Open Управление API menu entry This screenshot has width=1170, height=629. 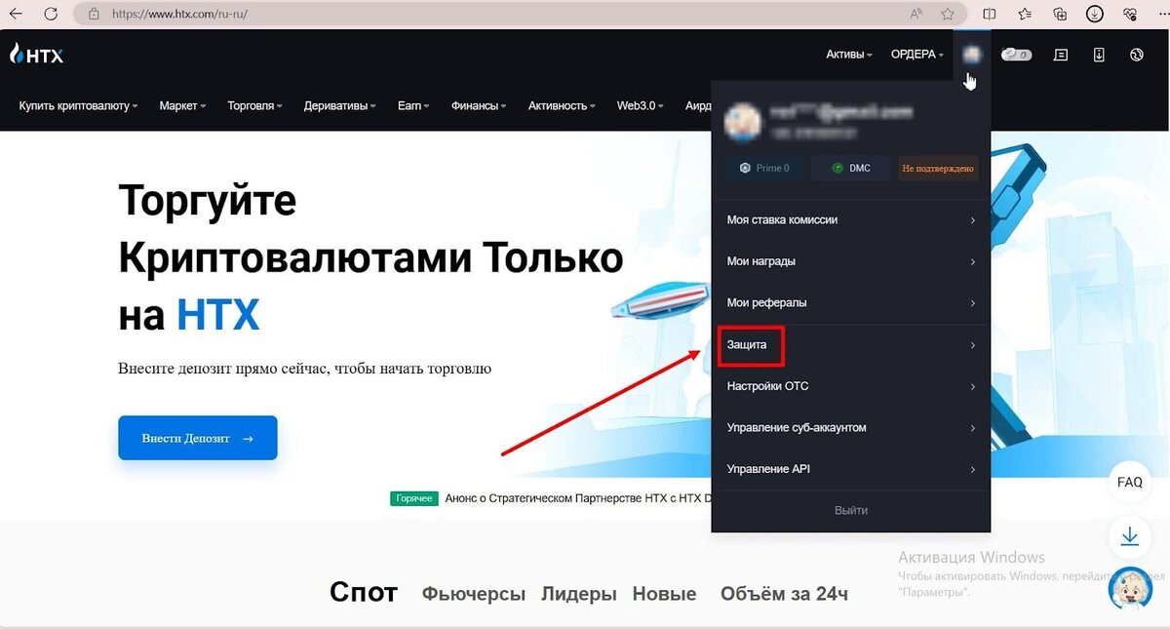pyautogui.click(x=851, y=469)
